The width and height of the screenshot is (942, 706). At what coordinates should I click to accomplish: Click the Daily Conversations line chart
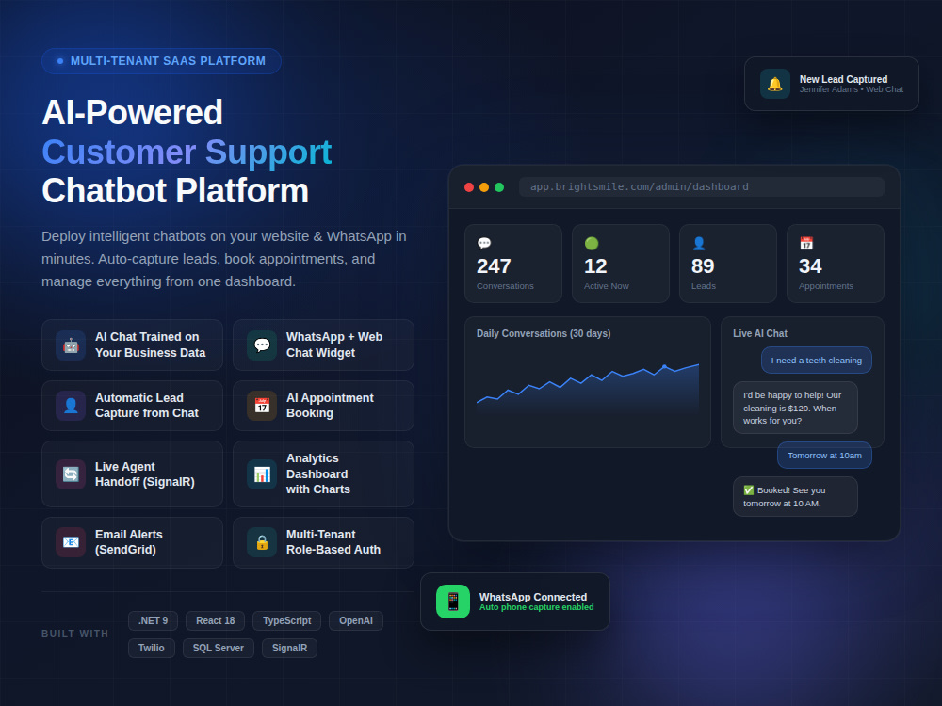(588, 391)
